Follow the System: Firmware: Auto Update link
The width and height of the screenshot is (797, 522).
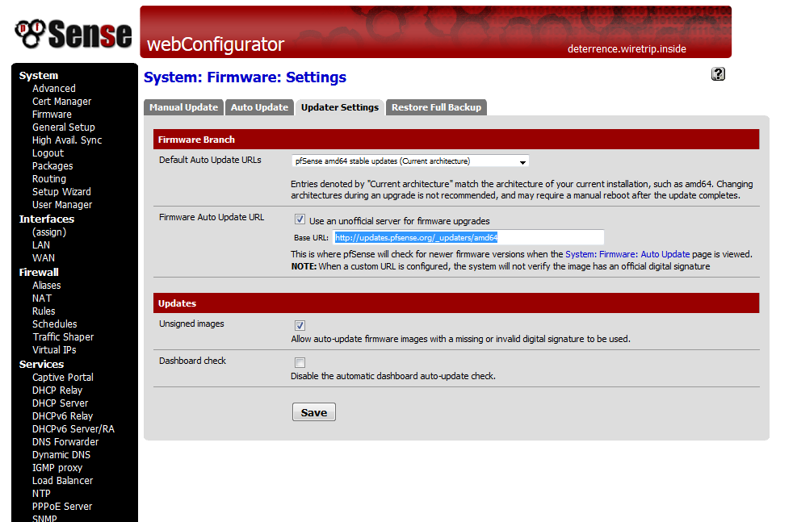click(x=627, y=254)
